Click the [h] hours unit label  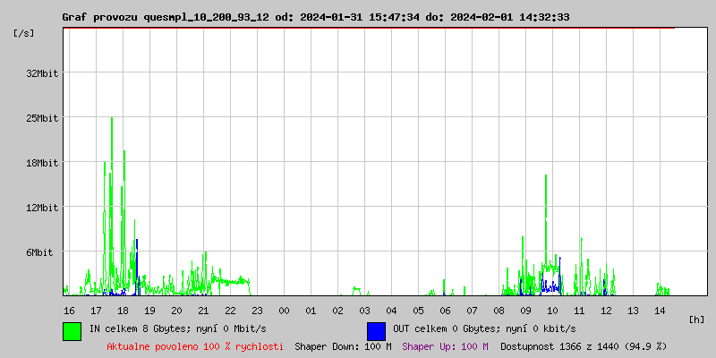tap(697, 320)
